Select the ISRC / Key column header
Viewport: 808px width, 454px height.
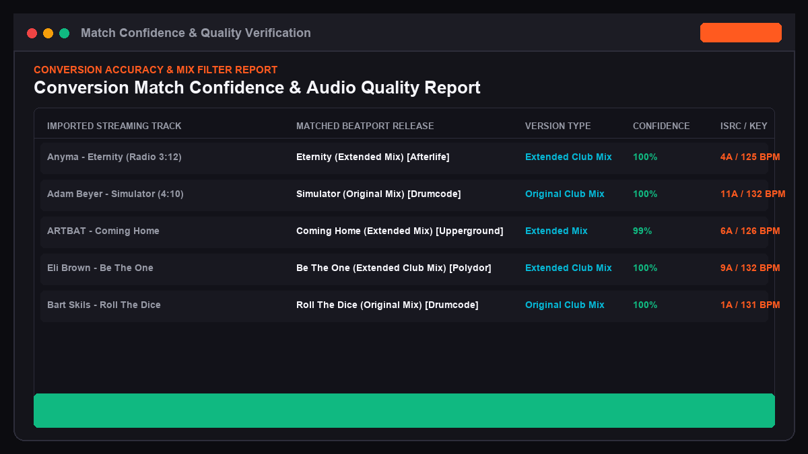[743, 126]
